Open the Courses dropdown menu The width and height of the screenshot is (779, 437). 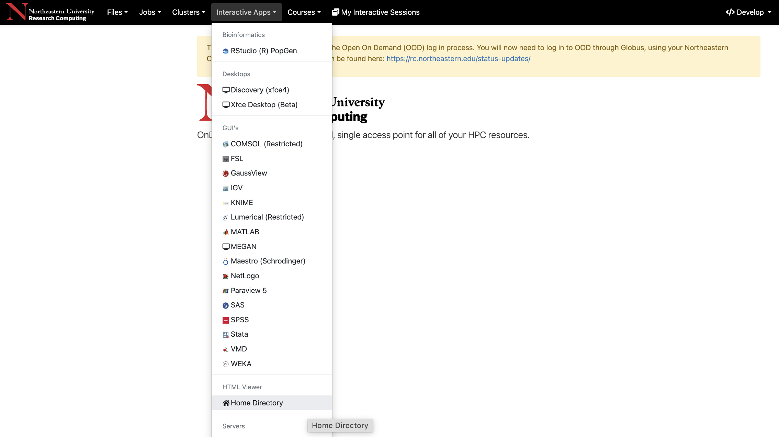pyautogui.click(x=304, y=12)
